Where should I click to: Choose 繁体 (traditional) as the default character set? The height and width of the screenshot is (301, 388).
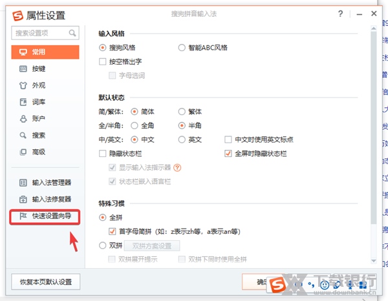tap(182, 111)
